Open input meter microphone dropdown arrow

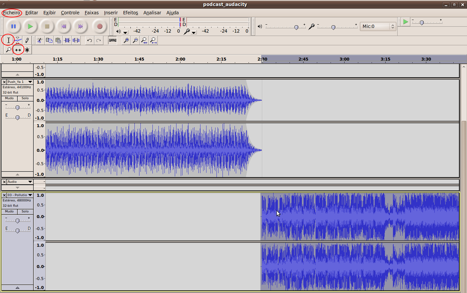coord(194,32)
